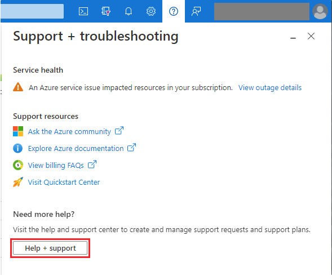Click the Help question mark icon

coord(174,11)
